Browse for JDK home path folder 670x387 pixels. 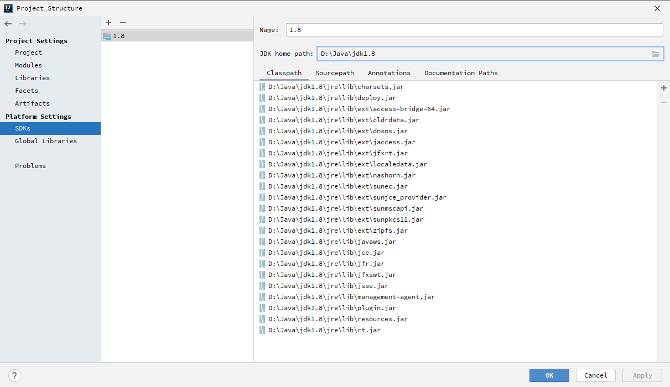[x=656, y=54]
